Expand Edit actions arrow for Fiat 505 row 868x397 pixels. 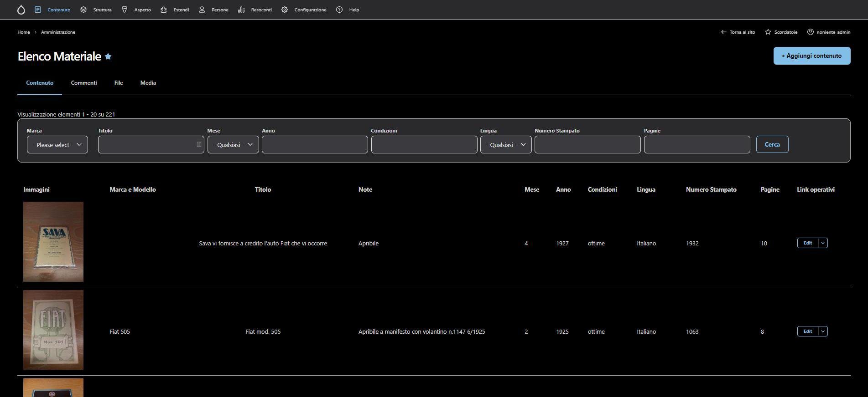coord(823,331)
